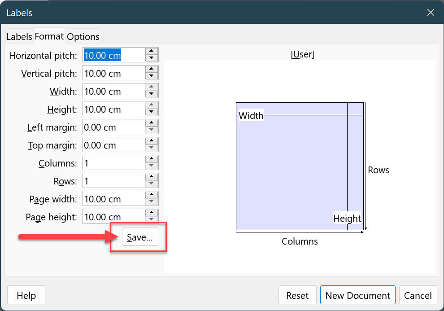Click into the Horizontal pitch field

point(114,55)
